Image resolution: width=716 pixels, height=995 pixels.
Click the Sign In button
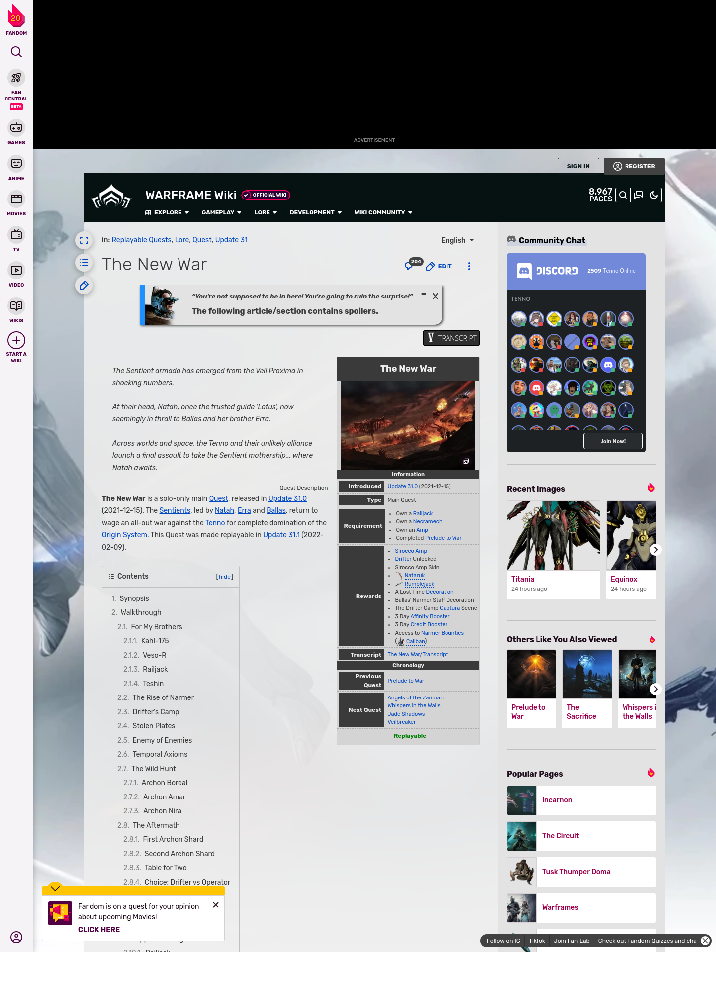tap(578, 166)
